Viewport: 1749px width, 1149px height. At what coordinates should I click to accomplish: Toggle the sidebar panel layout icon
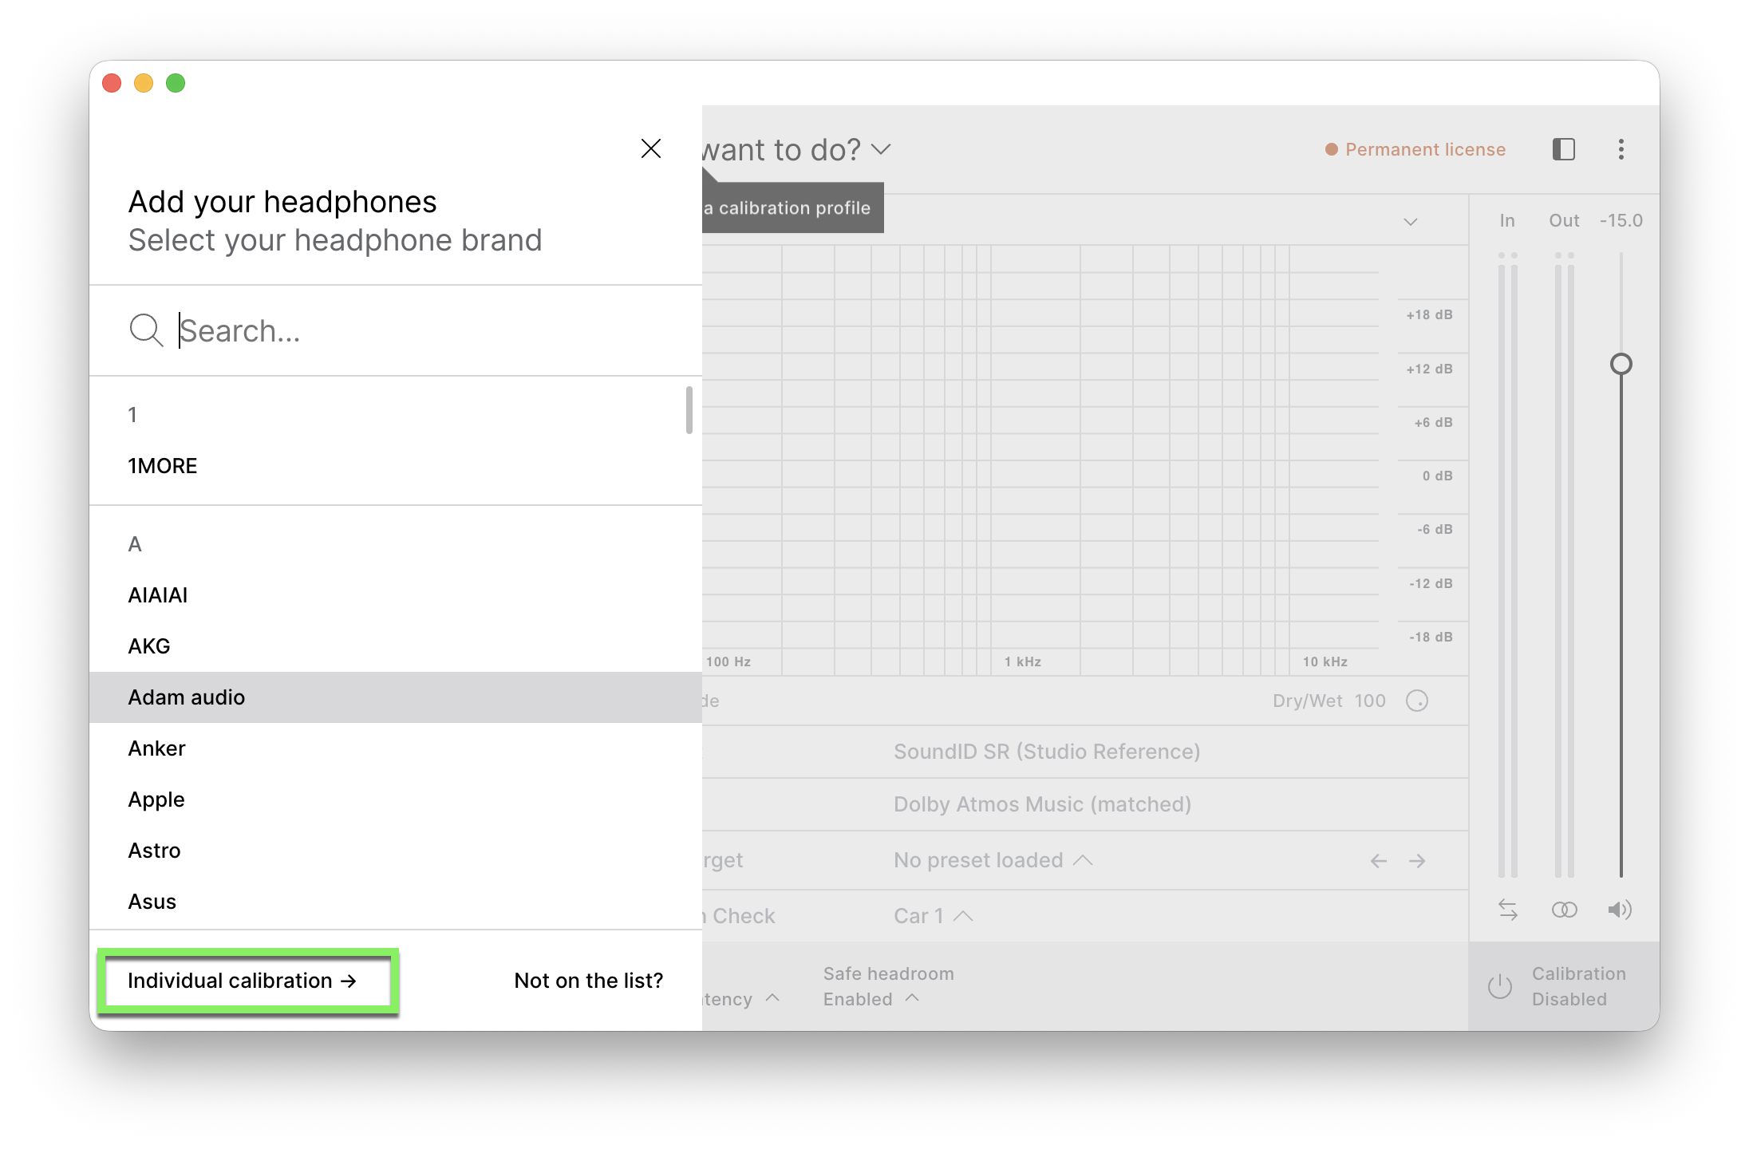click(1564, 149)
